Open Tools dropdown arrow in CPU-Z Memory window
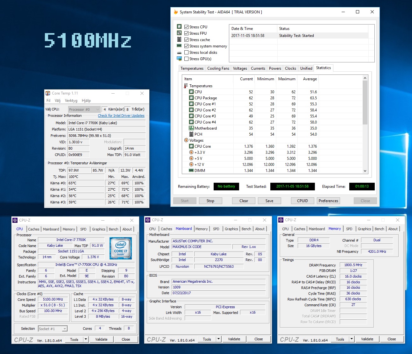The width and height of the screenshot is (412, 354). tap(352, 339)
